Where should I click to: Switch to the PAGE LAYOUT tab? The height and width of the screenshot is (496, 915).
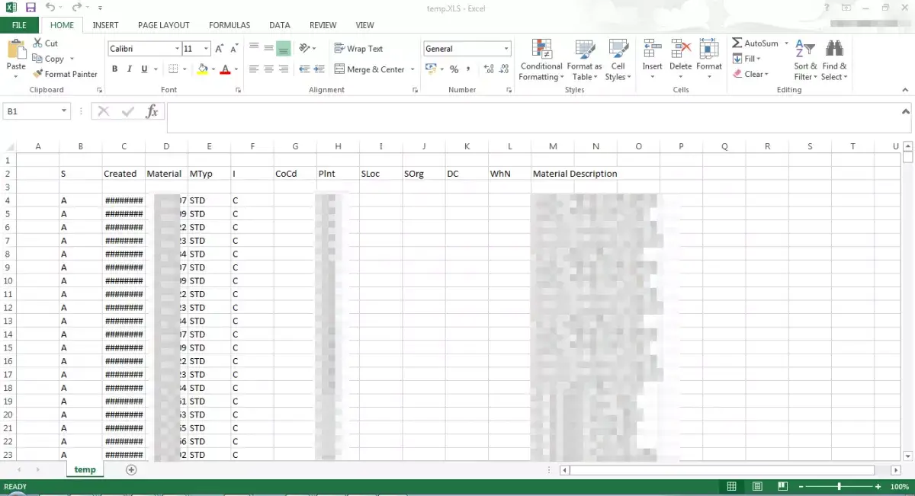[163, 25]
